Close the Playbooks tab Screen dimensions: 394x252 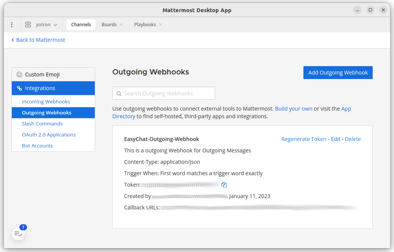click(161, 25)
